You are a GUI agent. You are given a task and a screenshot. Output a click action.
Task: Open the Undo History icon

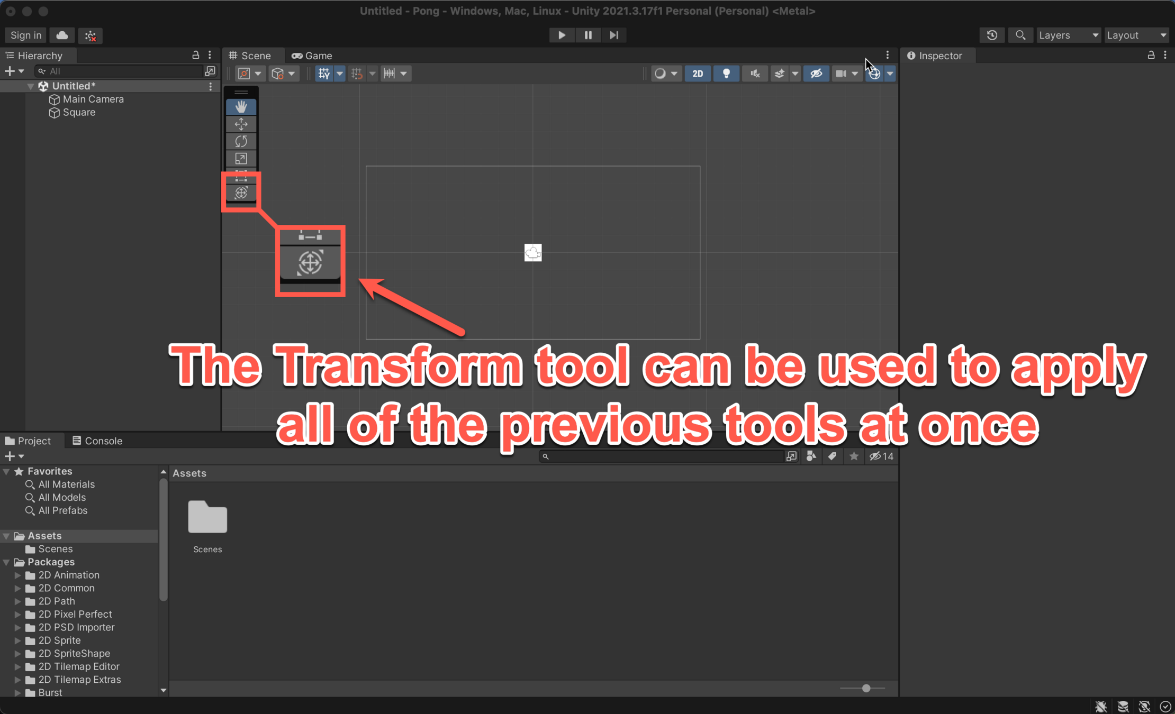coord(992,35)
